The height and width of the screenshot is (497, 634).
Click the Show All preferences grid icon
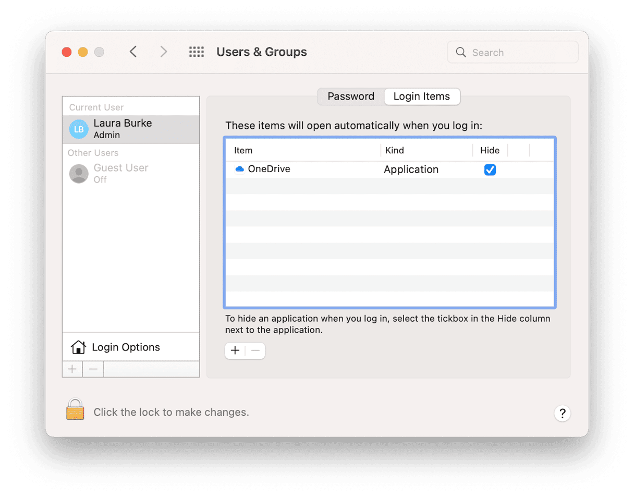(x=197, y=52)
